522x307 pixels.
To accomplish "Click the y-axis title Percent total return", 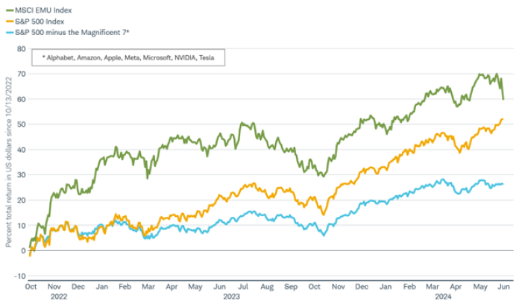I will [x=9, y=162].
